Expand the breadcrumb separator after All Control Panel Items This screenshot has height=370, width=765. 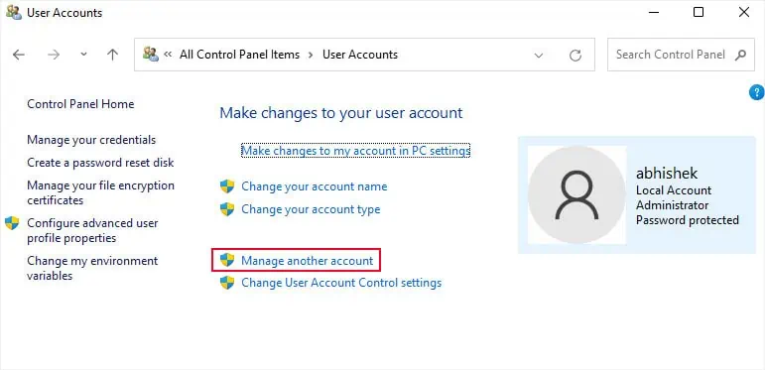click(x=311, y=55)
